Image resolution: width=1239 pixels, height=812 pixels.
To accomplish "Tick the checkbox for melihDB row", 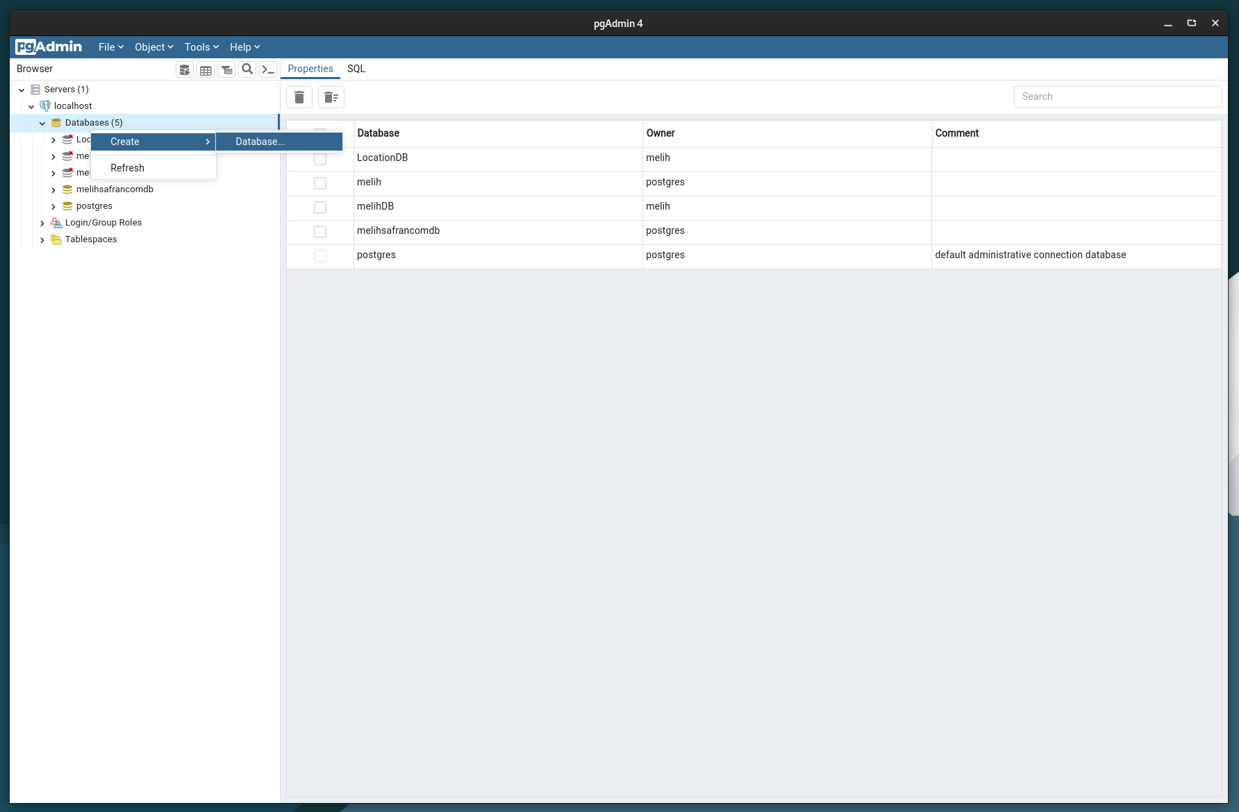I will tap(320, 208).
